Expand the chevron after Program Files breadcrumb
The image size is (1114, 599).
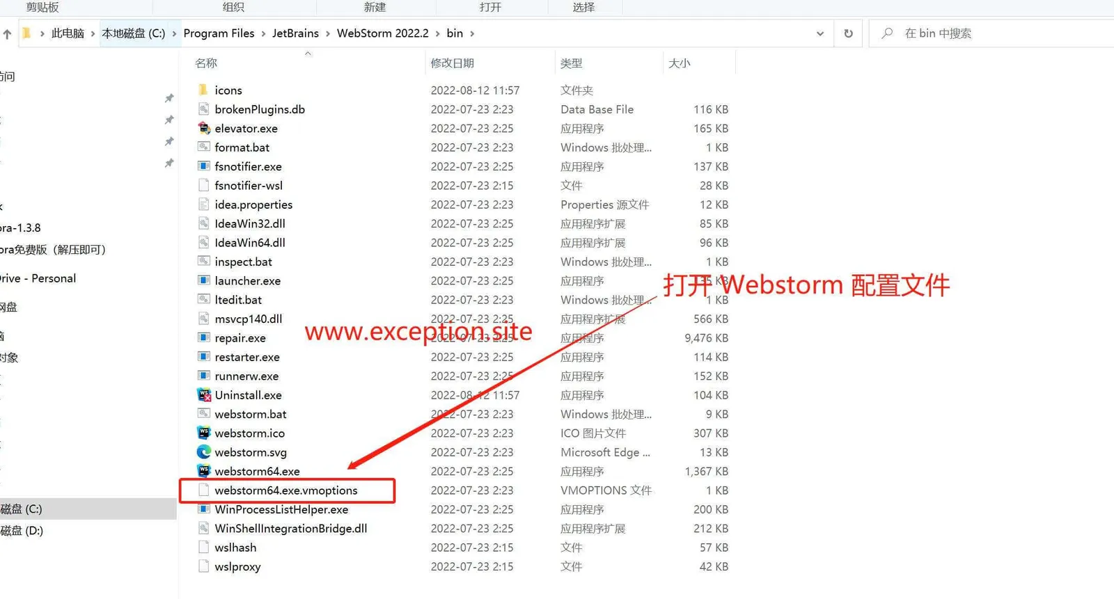(263, 33)
